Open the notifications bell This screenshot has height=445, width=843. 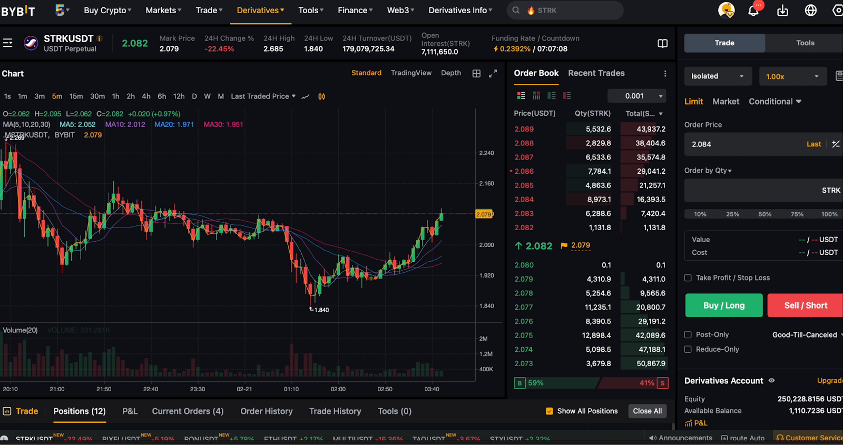click(753, 10)
